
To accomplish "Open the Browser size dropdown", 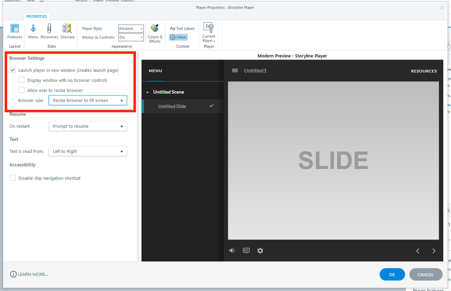I will coord(88,101).
